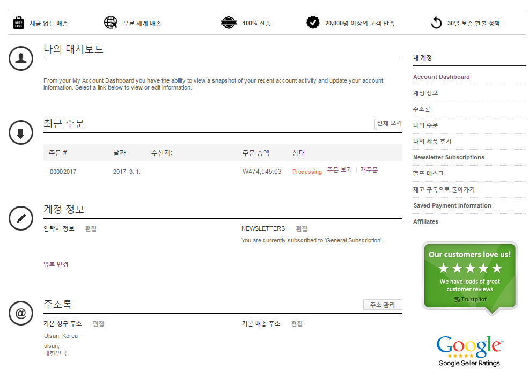Click the address book @ icon

pyautogui.click(x=21, y=313)
